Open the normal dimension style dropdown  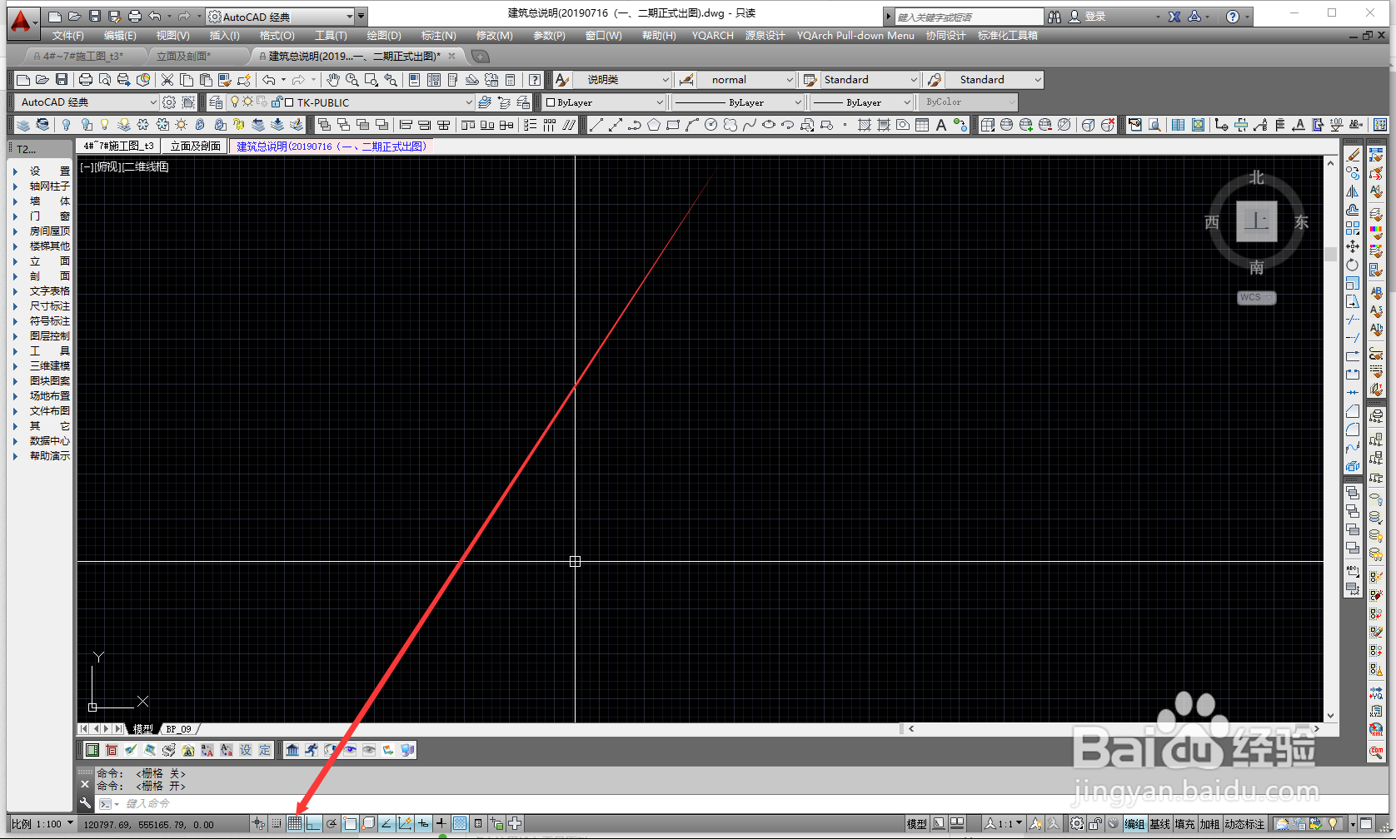[747, 80]
